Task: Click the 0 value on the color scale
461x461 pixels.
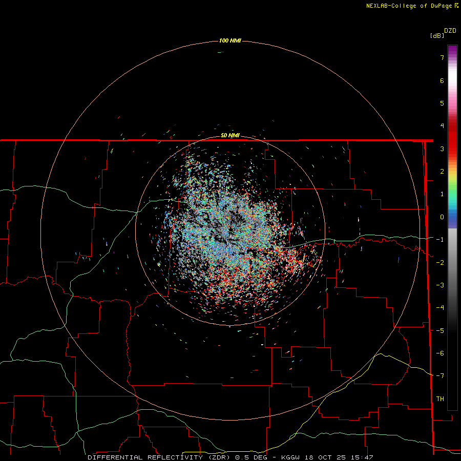Action: 442,217
